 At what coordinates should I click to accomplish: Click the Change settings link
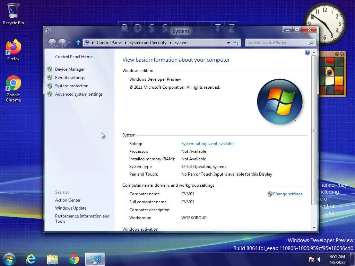(287, 194)
